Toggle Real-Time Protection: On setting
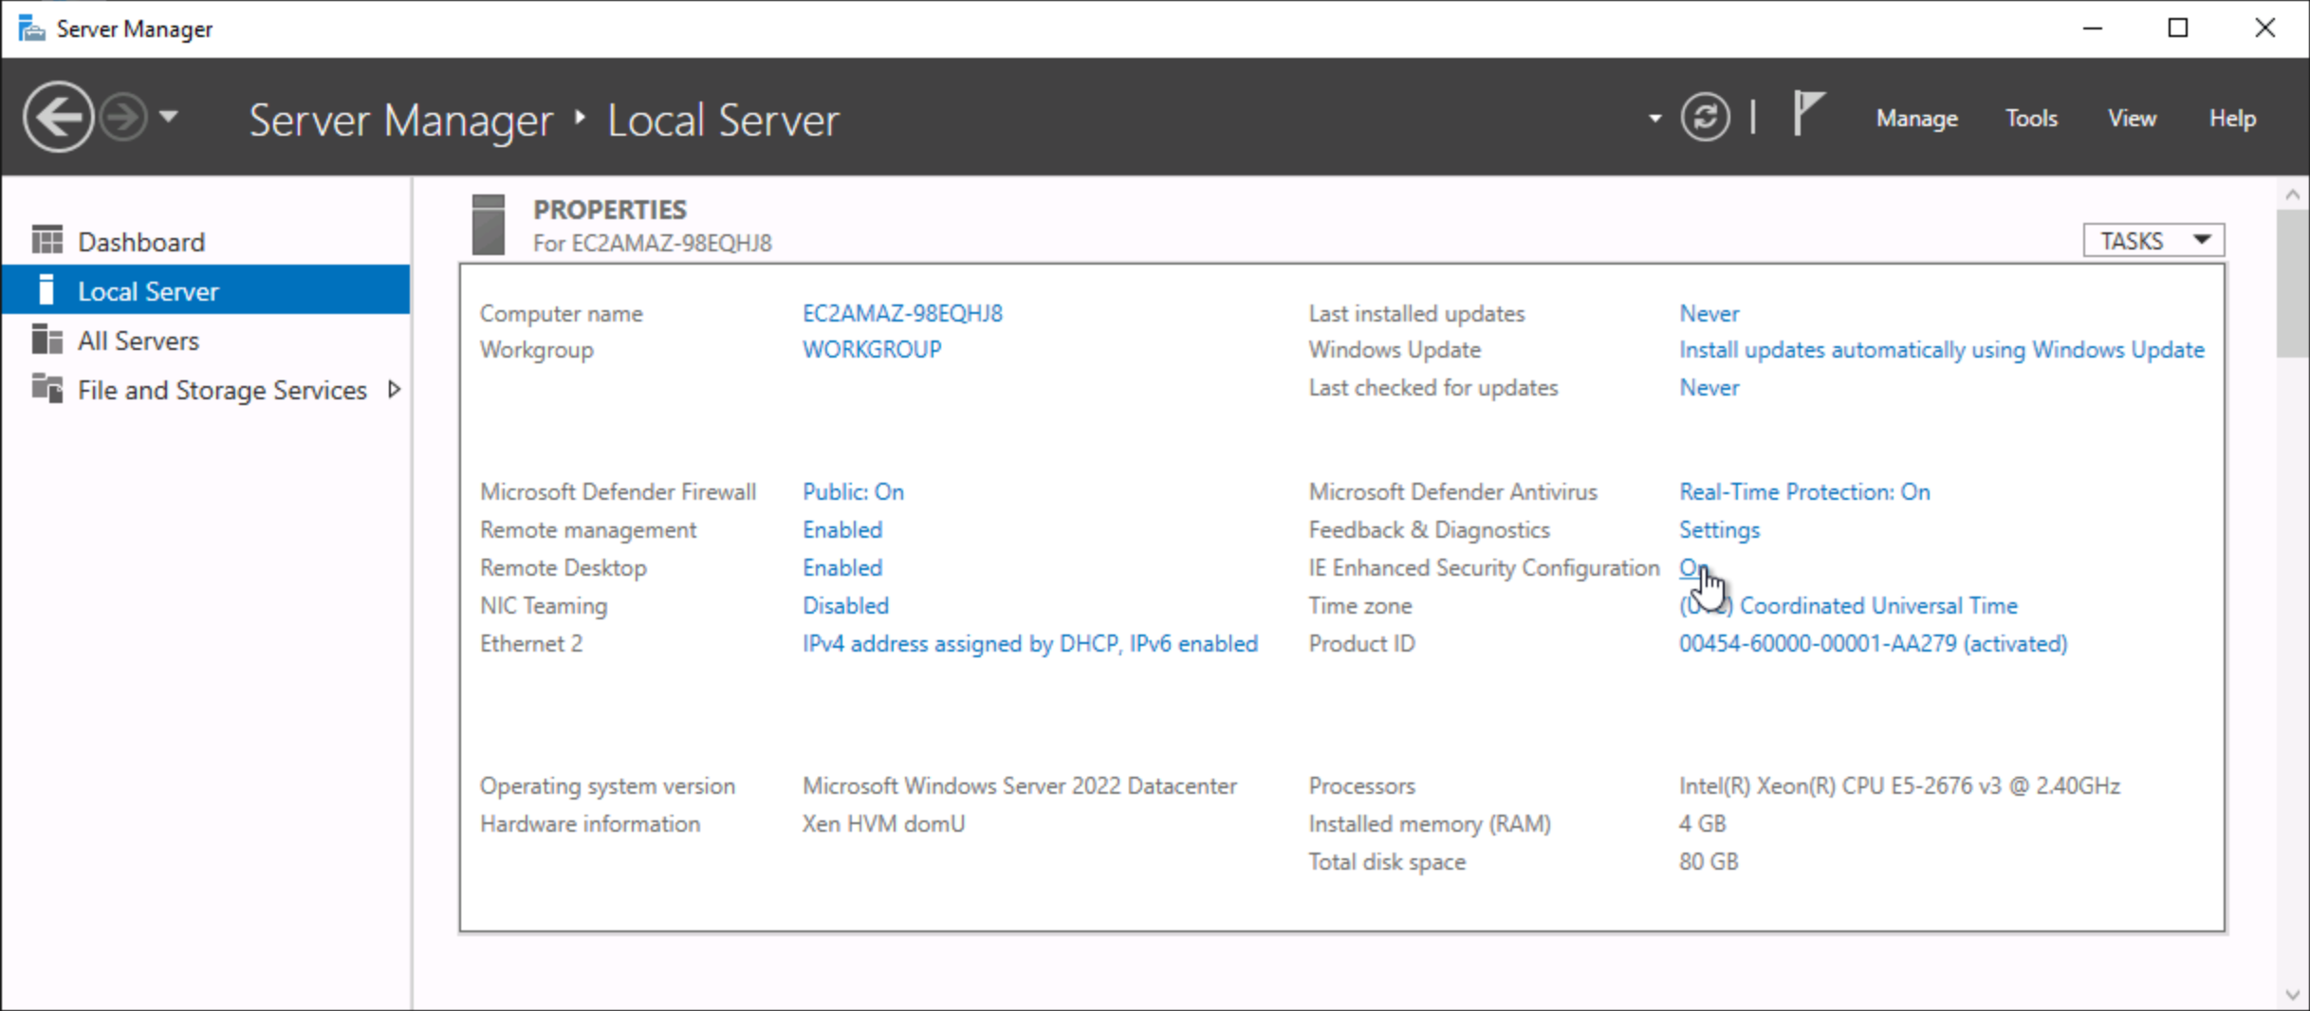This screenshot has width=2310, height=1011. click(x=1804, y=491)
